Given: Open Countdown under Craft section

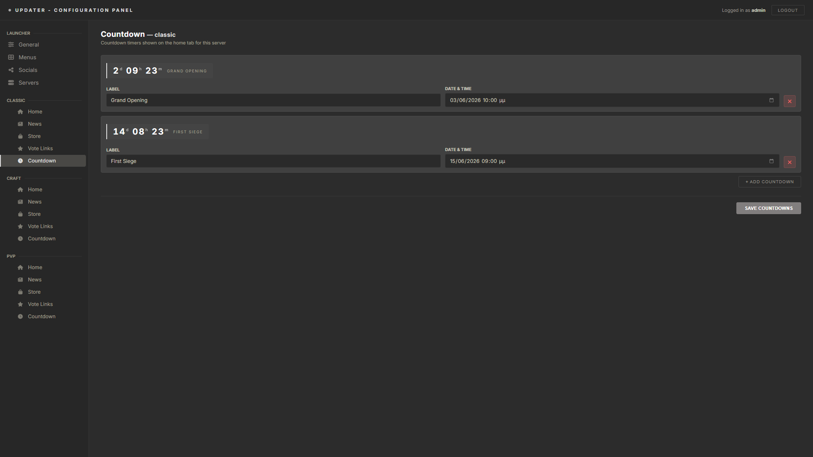Looking at the screenshot, I should point(43,239).
